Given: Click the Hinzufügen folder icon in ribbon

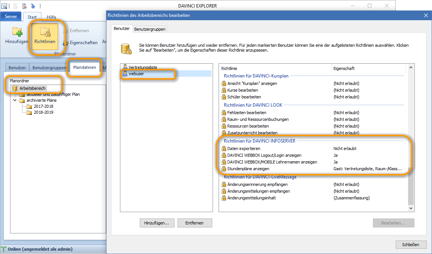Looking at the screenshot, I should (x=17, y=31).
